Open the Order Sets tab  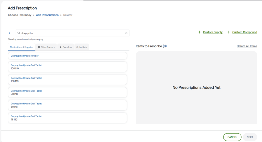[82, 47]
